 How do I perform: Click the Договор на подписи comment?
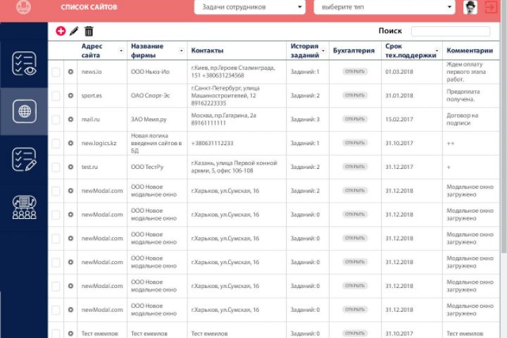[463, 119]
